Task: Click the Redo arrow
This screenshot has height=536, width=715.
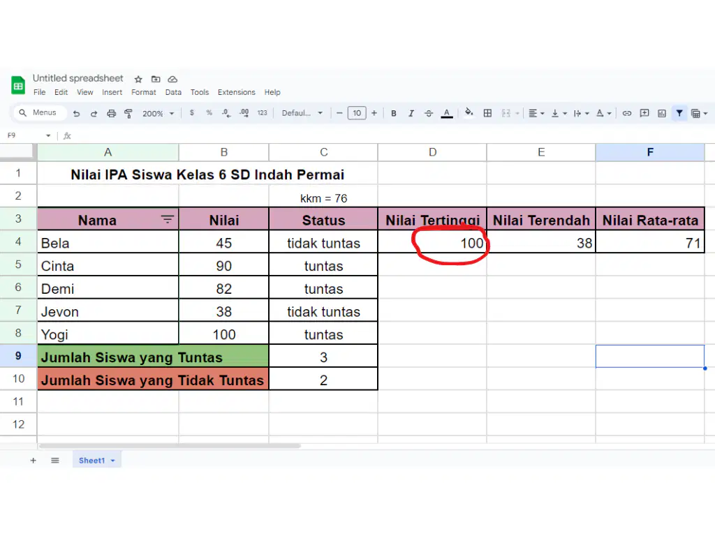Action: coord(94,113)
